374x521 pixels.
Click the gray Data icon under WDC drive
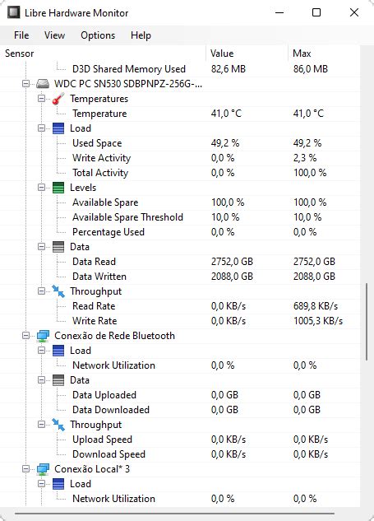click(58, 247)
